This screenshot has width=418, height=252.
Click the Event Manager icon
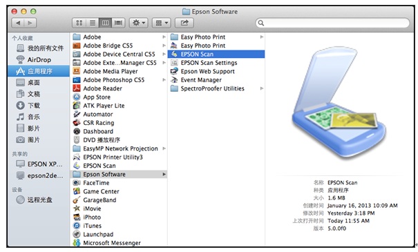click(174, 79)
